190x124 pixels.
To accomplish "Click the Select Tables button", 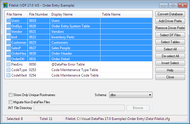I will click(x=170, y=42).
